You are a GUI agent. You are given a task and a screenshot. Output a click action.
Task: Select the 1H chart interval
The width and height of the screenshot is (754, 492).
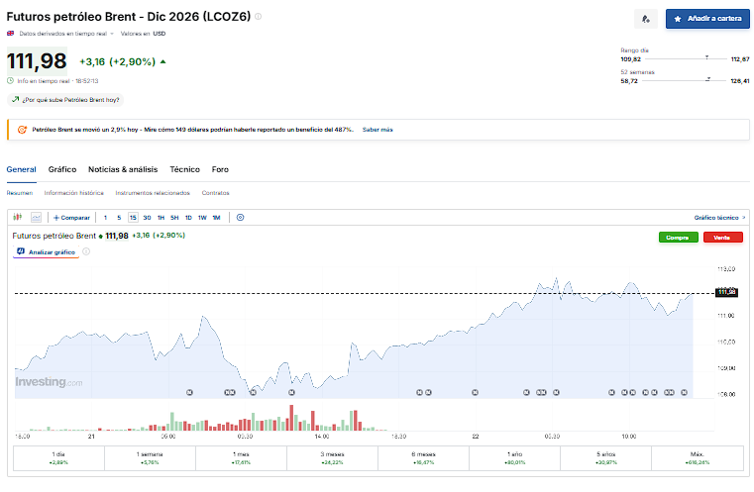(161, 218)
